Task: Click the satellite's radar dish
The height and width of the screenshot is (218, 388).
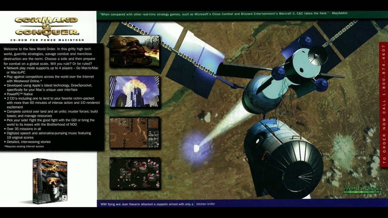Action: tap(318, 55)
